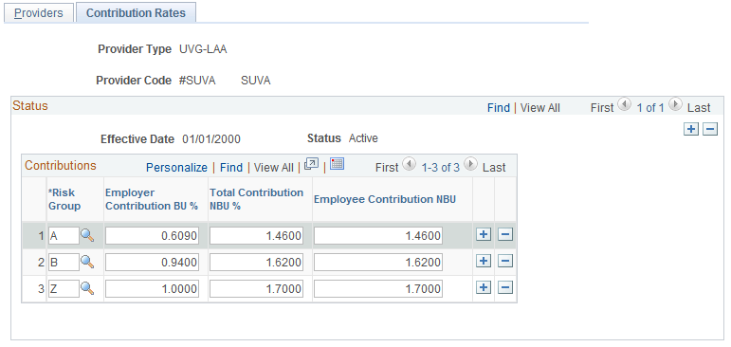The height and width of the screenshot is (347, 731).
Task: Click Find link in Contributions grid
Action: [x=231, y=168]
